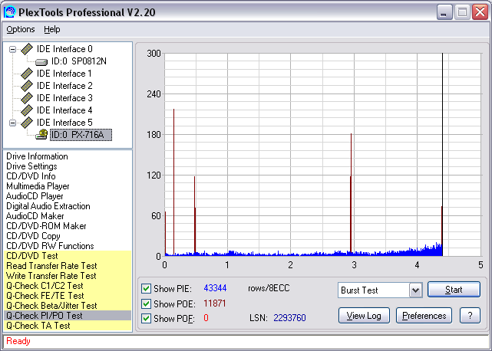The height and width of the screenshot is (351, 492).
Task: Select IDE Interface 4 label
Action: [x=64, y=110]
